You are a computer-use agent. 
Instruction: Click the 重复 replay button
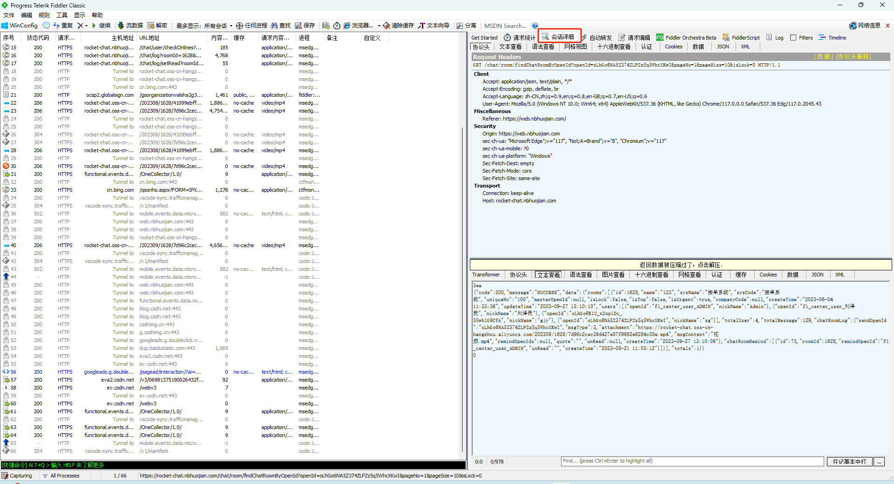click(x=63, y=26)
